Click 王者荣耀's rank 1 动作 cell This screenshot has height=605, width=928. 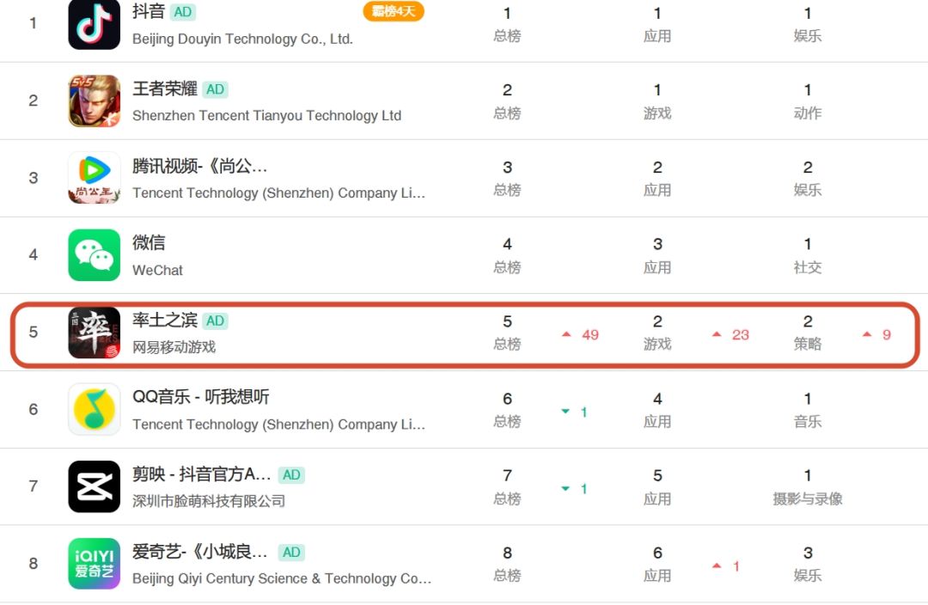tap(808, 101)
